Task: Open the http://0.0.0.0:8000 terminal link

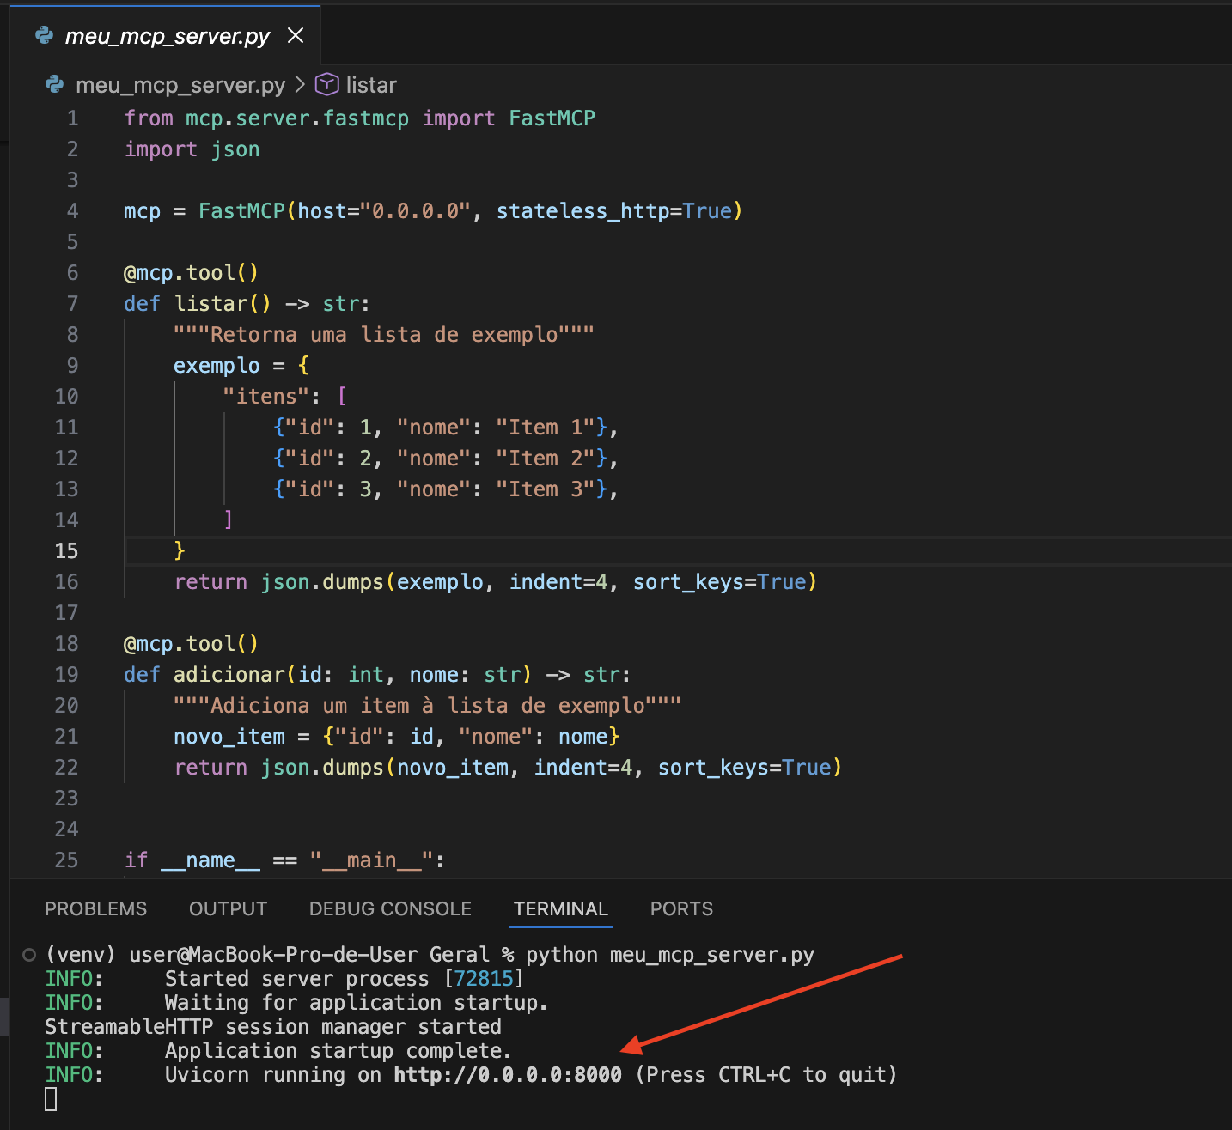Action: click(508, 1075)
